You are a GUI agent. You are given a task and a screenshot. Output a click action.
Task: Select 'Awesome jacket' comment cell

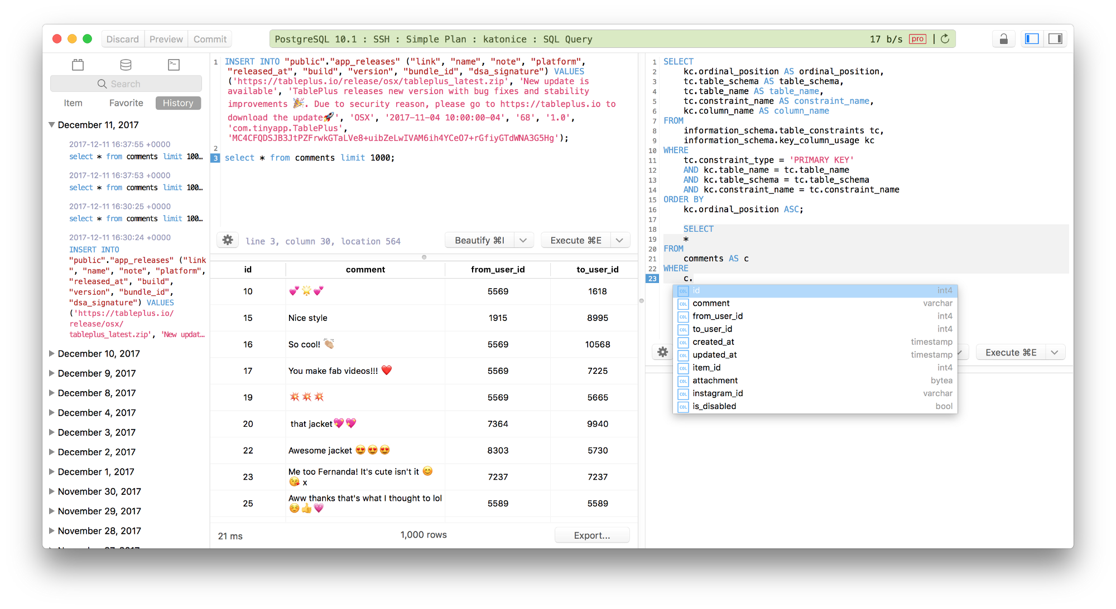(365, 450)
